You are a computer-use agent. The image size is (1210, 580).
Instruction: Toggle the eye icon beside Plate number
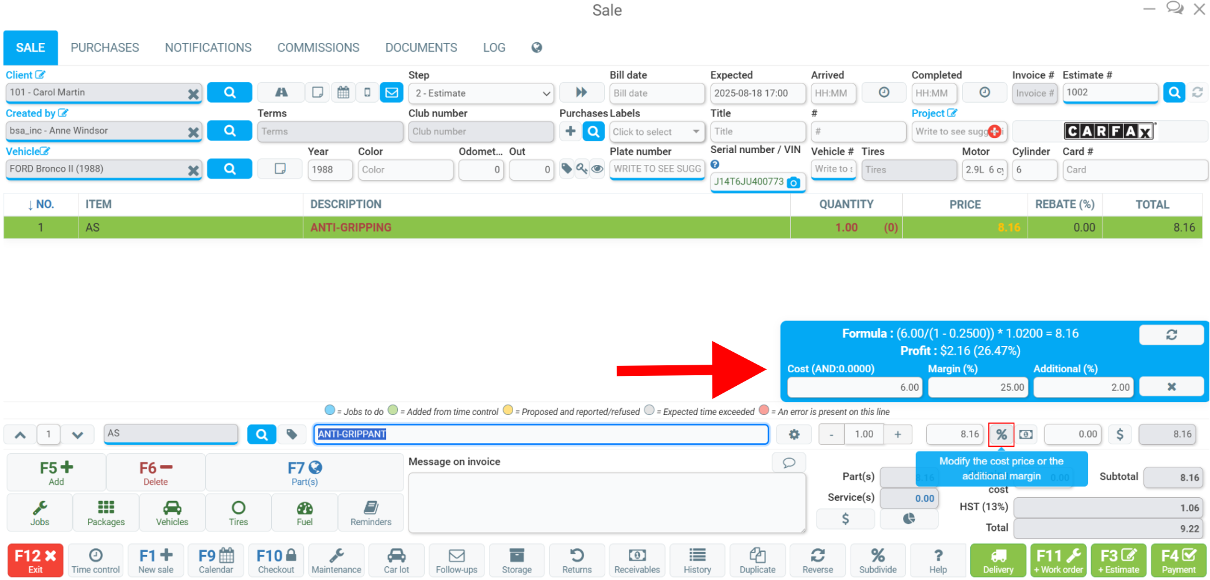(x=597, y=169)
